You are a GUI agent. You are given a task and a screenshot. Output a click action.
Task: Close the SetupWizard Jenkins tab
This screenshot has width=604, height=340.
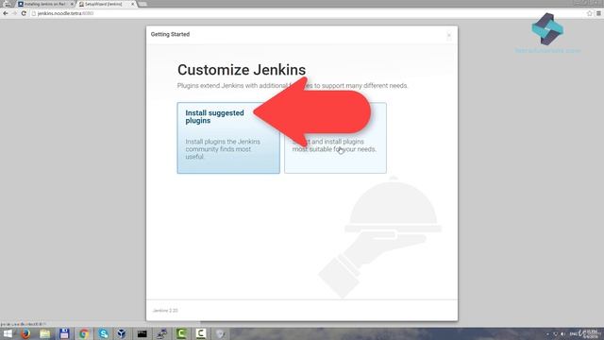132,4
